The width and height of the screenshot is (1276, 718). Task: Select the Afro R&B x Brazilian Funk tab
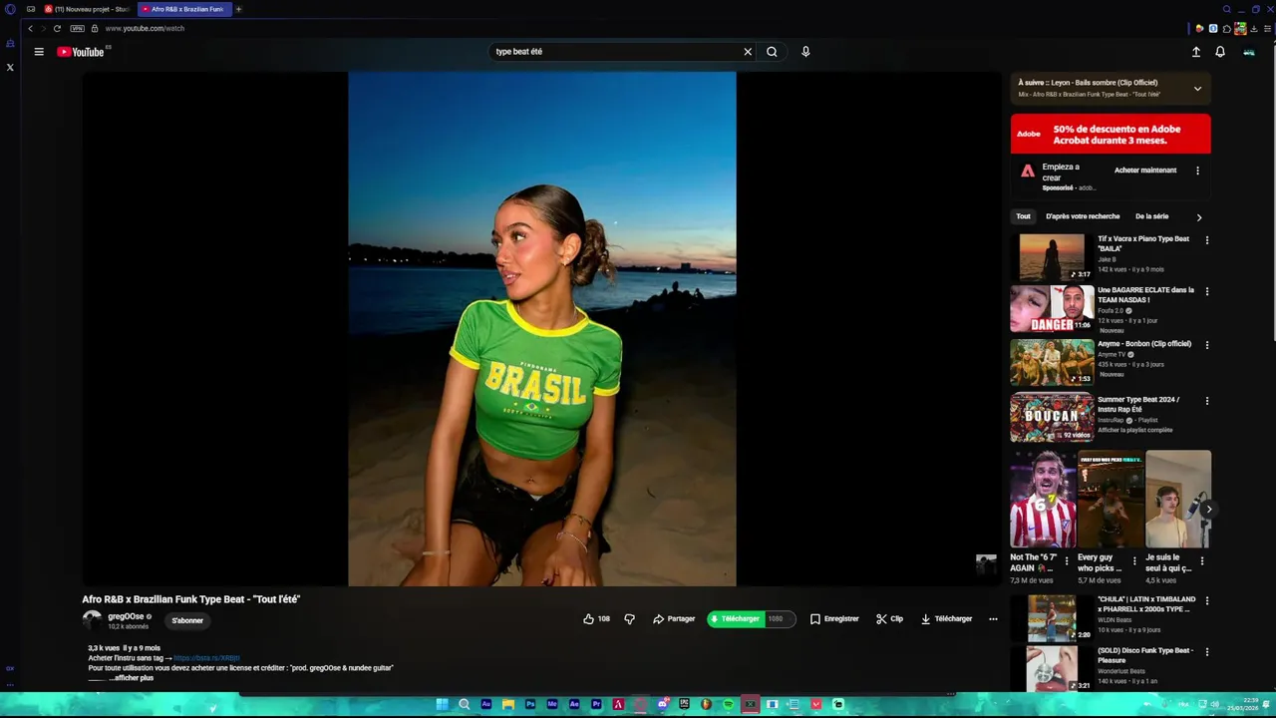click(184, 9)
